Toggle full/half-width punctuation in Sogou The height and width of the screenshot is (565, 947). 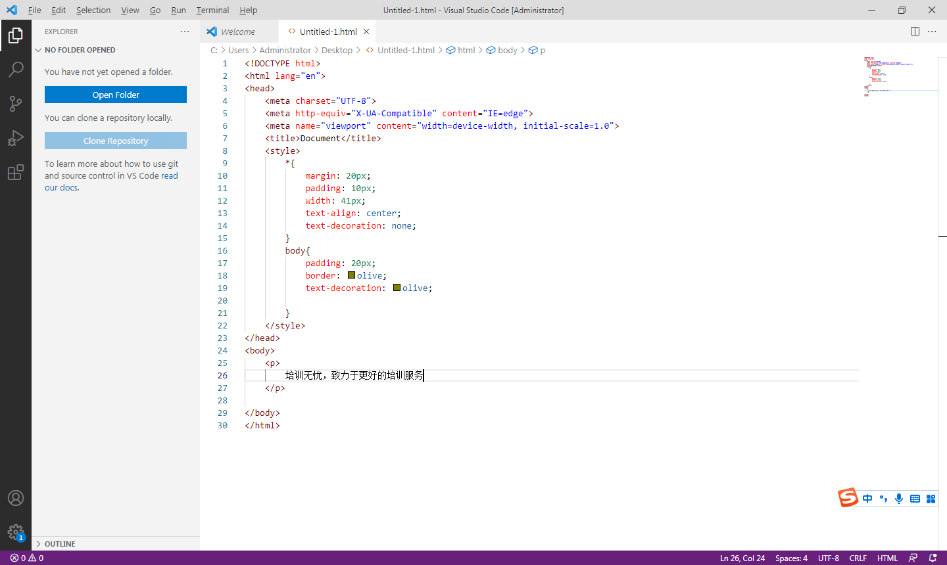[x=883, y=498]
